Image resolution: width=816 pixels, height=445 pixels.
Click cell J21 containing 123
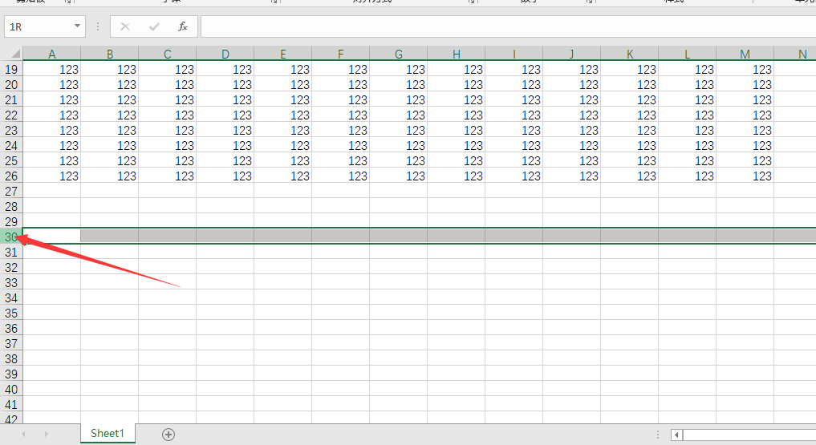pyautogui.click(x=572, y=99)
